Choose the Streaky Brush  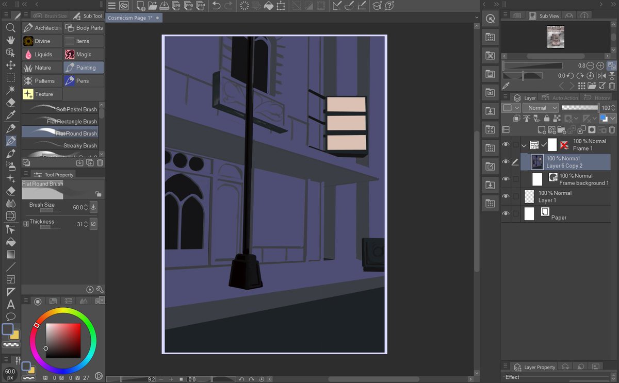point(60,145)
